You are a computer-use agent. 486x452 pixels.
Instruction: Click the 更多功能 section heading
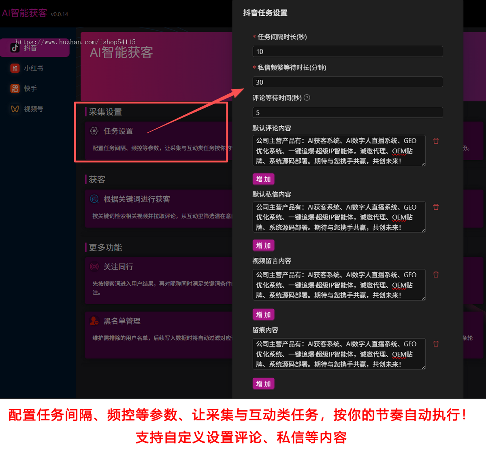tap(105, 247)
